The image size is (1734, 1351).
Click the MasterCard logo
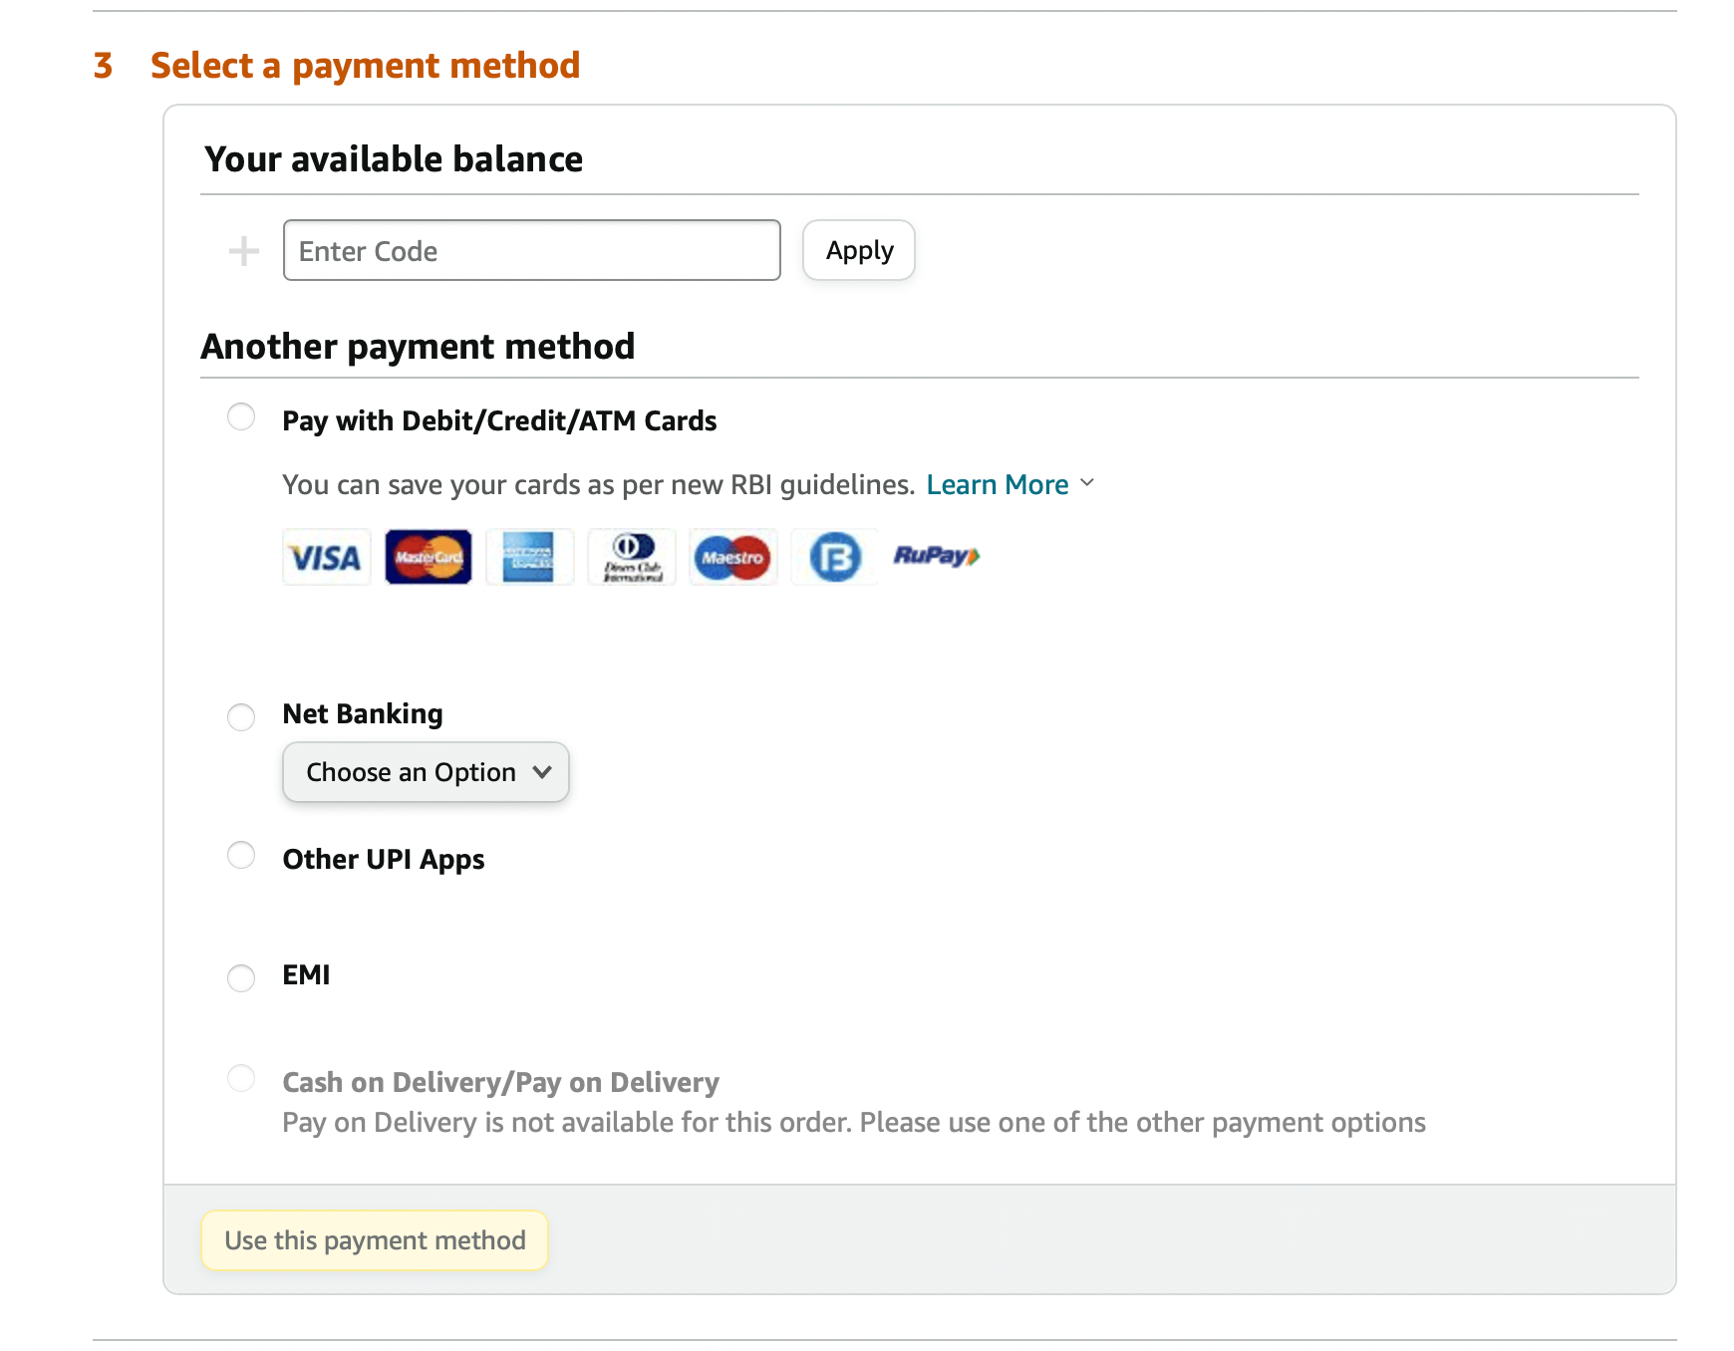point(429,557)
